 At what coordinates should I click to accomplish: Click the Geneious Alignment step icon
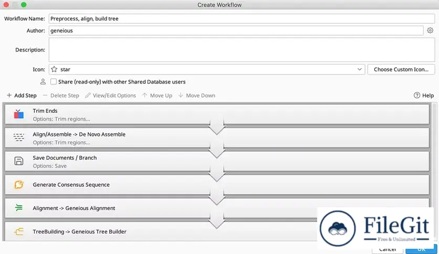[19, 208]
